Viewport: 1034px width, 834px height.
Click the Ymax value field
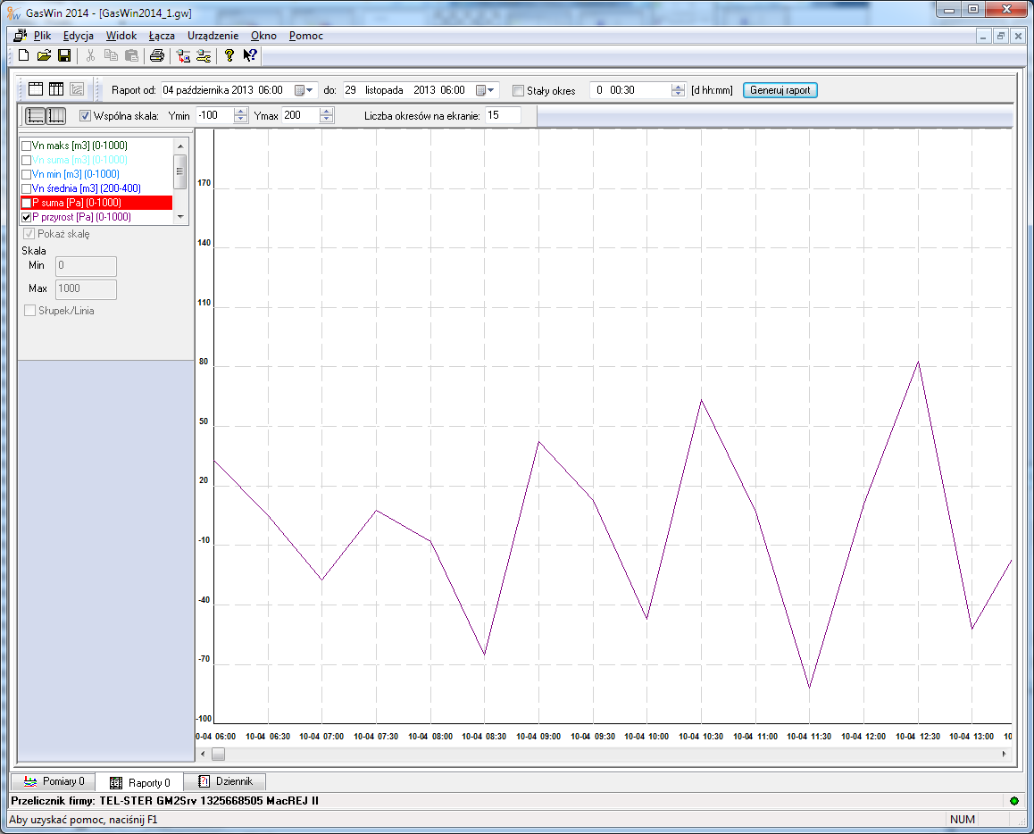click(301, 115)
